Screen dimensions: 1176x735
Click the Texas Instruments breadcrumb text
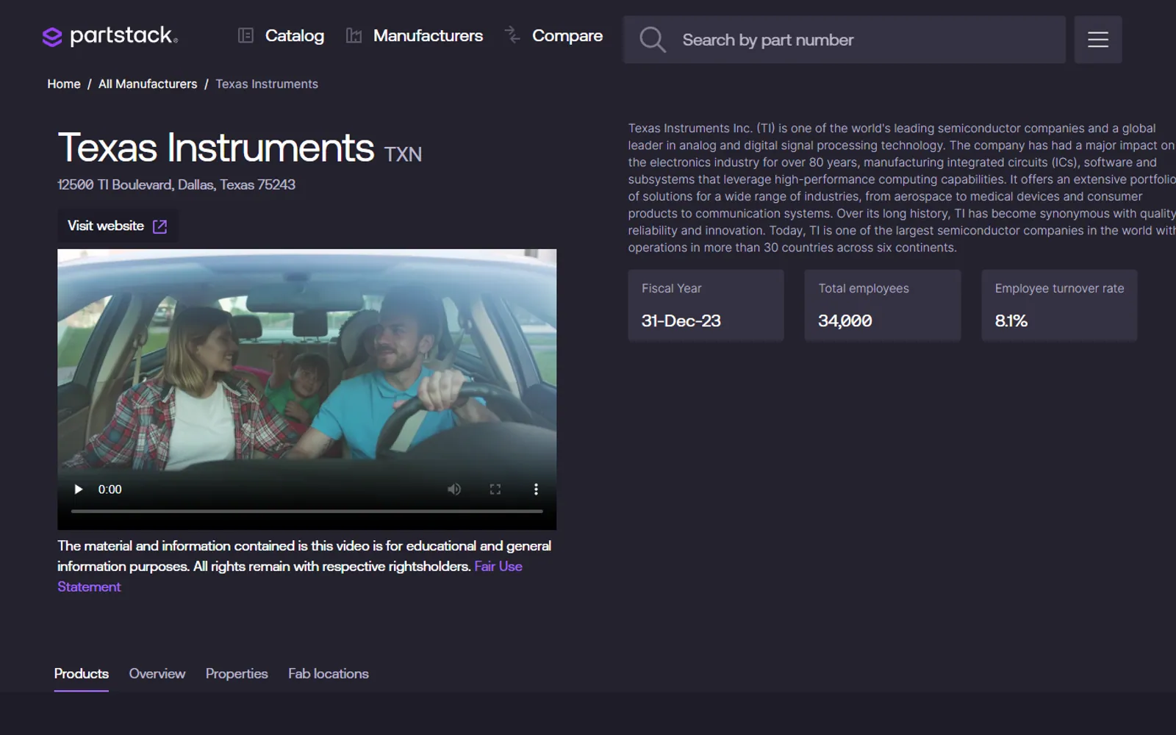[x=267, y=84]
